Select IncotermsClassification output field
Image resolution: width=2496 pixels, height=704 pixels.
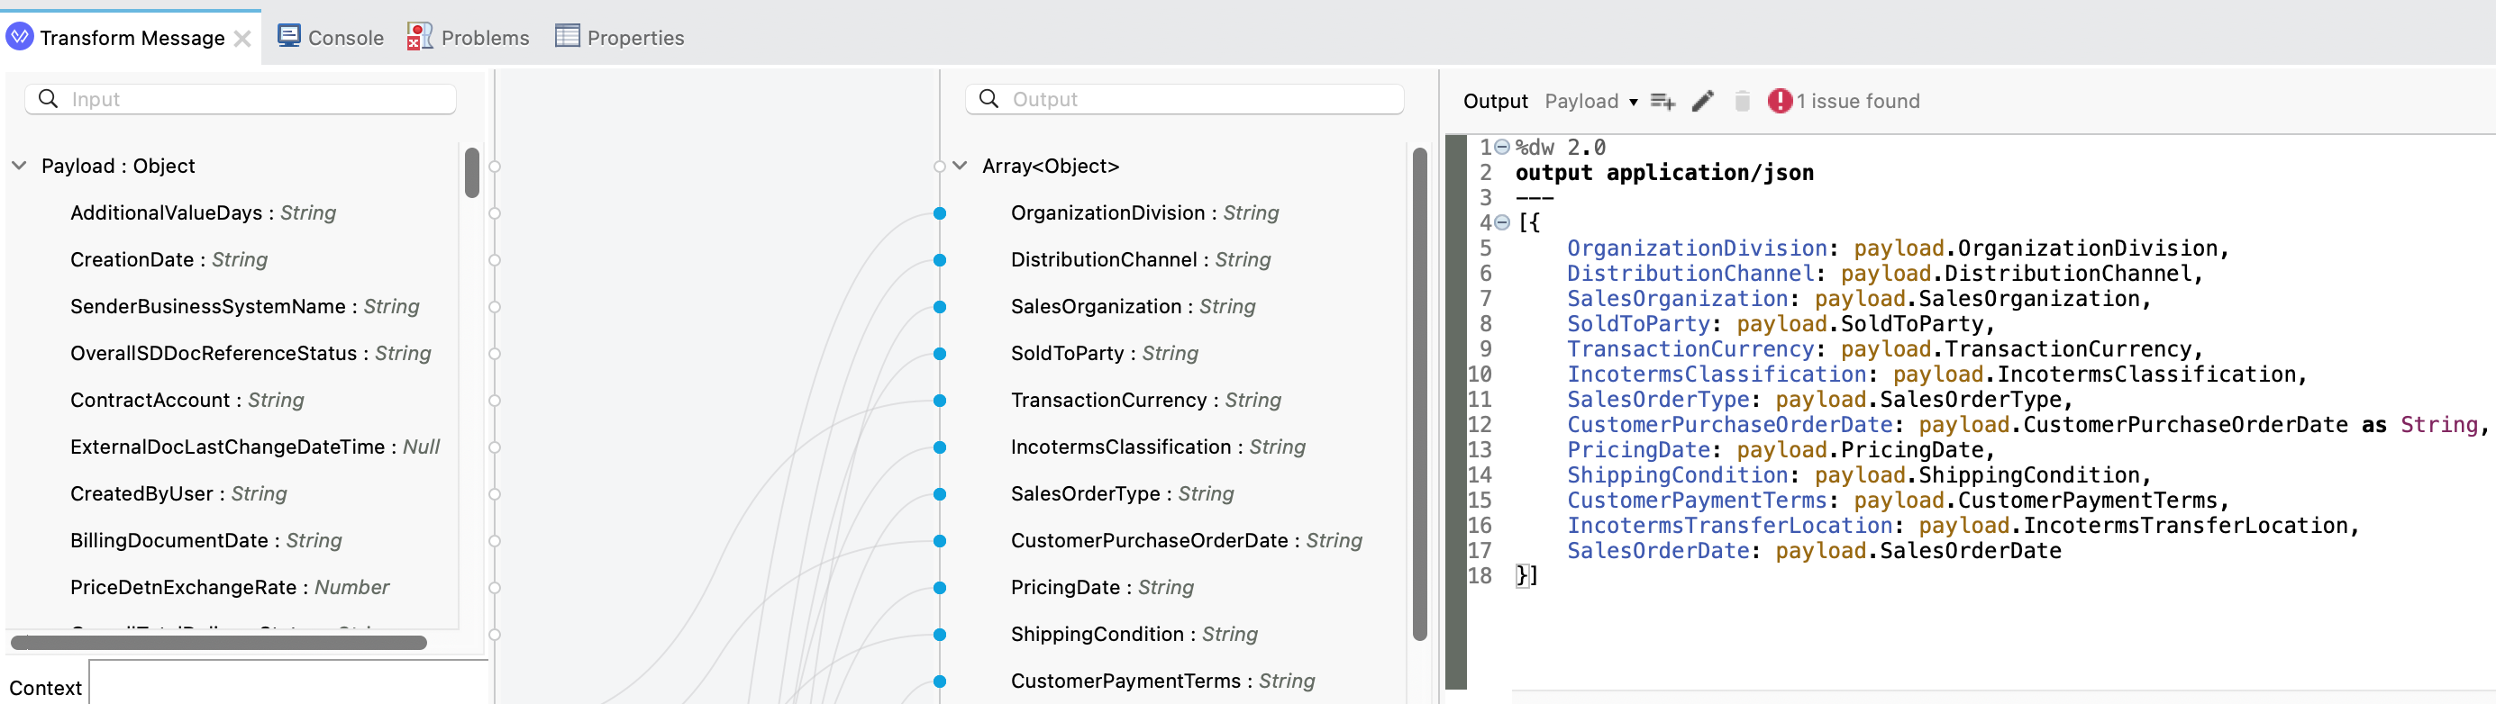click(x=1158, y=447)
